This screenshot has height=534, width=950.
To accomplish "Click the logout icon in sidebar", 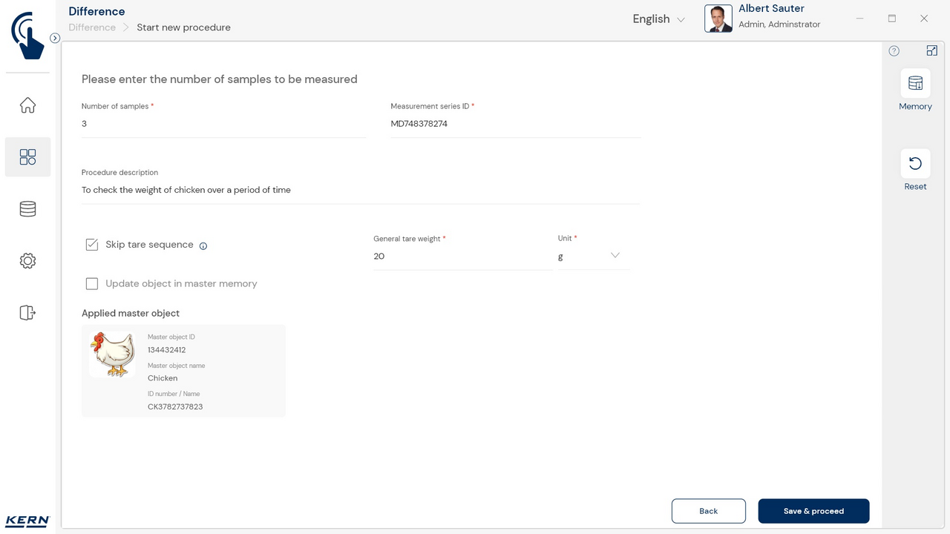I will (27, 312).
